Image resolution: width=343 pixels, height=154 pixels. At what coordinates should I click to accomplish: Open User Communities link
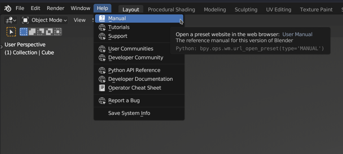point(131,49)
